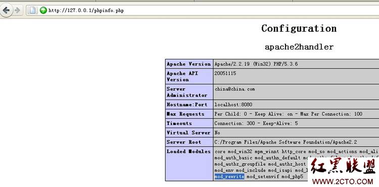379x187 pixels.
Task: Select the Virtual Server value No
Action: (x=217, y=133)
